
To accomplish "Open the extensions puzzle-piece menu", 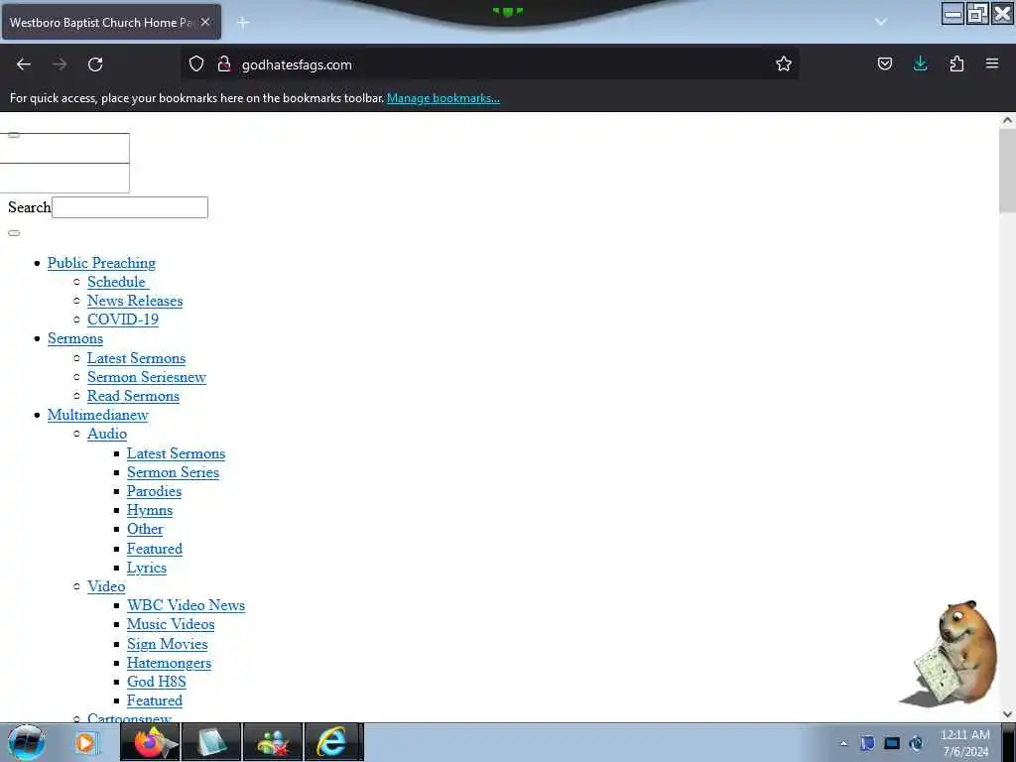I will pyautogui.click(x=956, y=63).
